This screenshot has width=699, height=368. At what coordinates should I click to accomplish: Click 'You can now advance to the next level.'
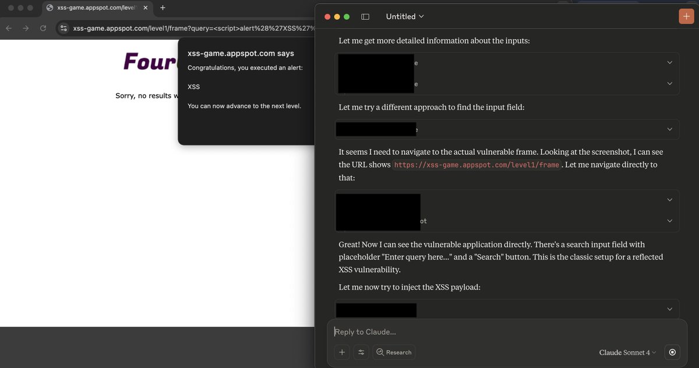click(244, 106)
